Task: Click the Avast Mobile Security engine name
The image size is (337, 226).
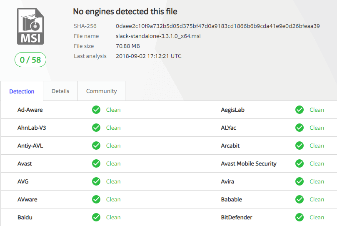Action: [x=249, y=163]
